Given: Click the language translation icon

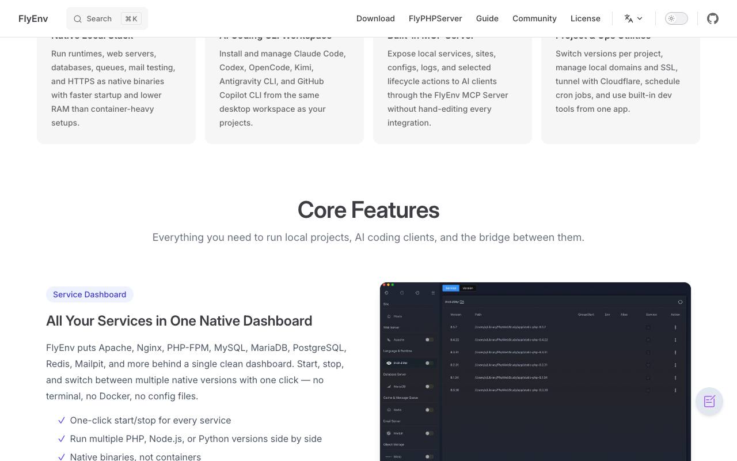Looking at the screenshot, I should click(x=629, y=18).
